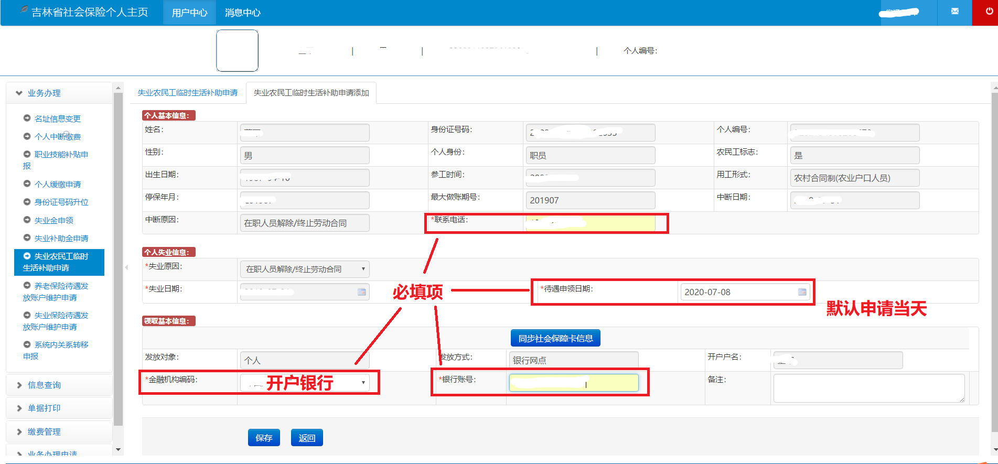Open the 金融机构编码 bank dropdown
The height and width of the screenshot is (464, 998).
[x=363, y=383]
